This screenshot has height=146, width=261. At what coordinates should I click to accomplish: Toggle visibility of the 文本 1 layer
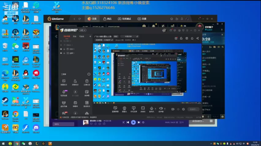tap(61, 49)
